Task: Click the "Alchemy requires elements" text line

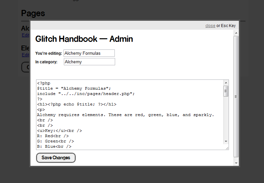Action: point(125,115)
